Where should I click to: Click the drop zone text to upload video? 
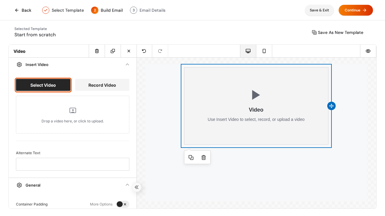tap(73, 121)
